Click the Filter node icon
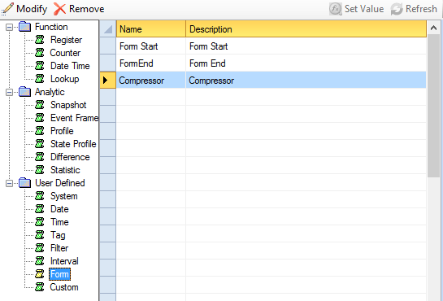The width and height of the screenshot is (443, 301). click(40, 248)
